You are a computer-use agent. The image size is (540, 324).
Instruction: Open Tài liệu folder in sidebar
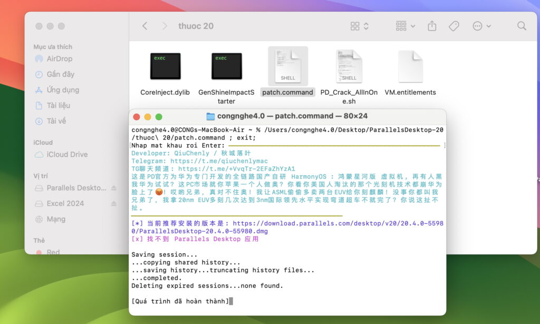pyautogui.click(x=58, y=105)
